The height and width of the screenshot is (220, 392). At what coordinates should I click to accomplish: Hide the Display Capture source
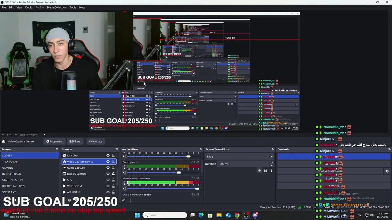tap(108, 174)
